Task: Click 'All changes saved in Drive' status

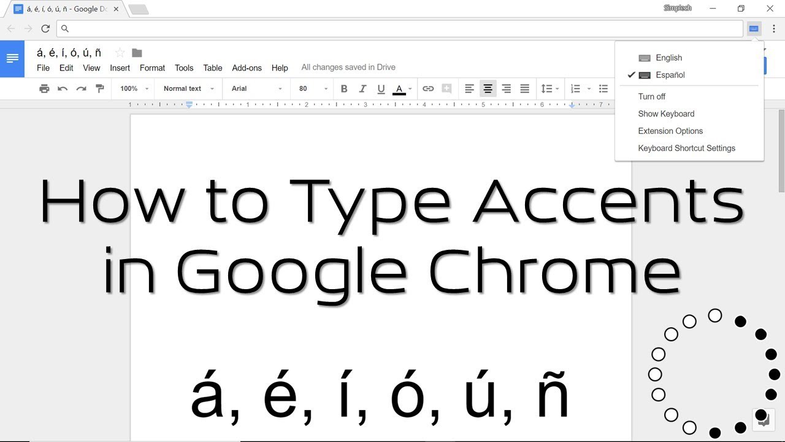Action: pos(348,68)
